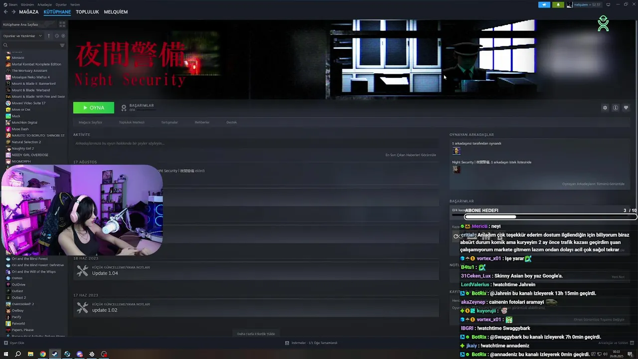Open File Explorer from taskbar
Viewport: 638px width, 359px height.
click(x=30, y=354)
